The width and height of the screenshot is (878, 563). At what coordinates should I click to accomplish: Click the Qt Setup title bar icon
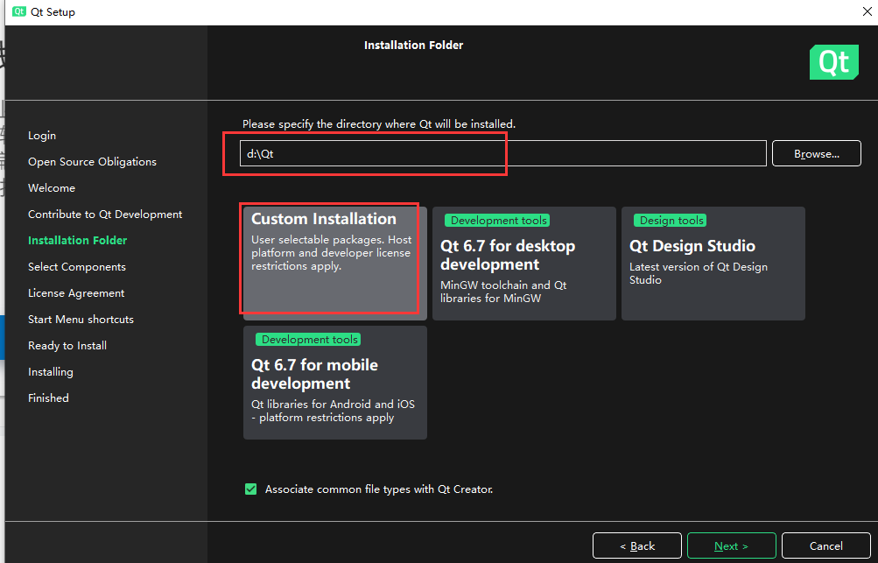19,11
